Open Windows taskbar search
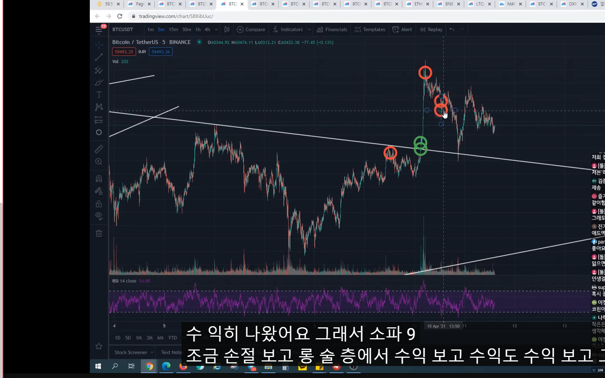This screenshot has width=605, height=378. (115, 366)
